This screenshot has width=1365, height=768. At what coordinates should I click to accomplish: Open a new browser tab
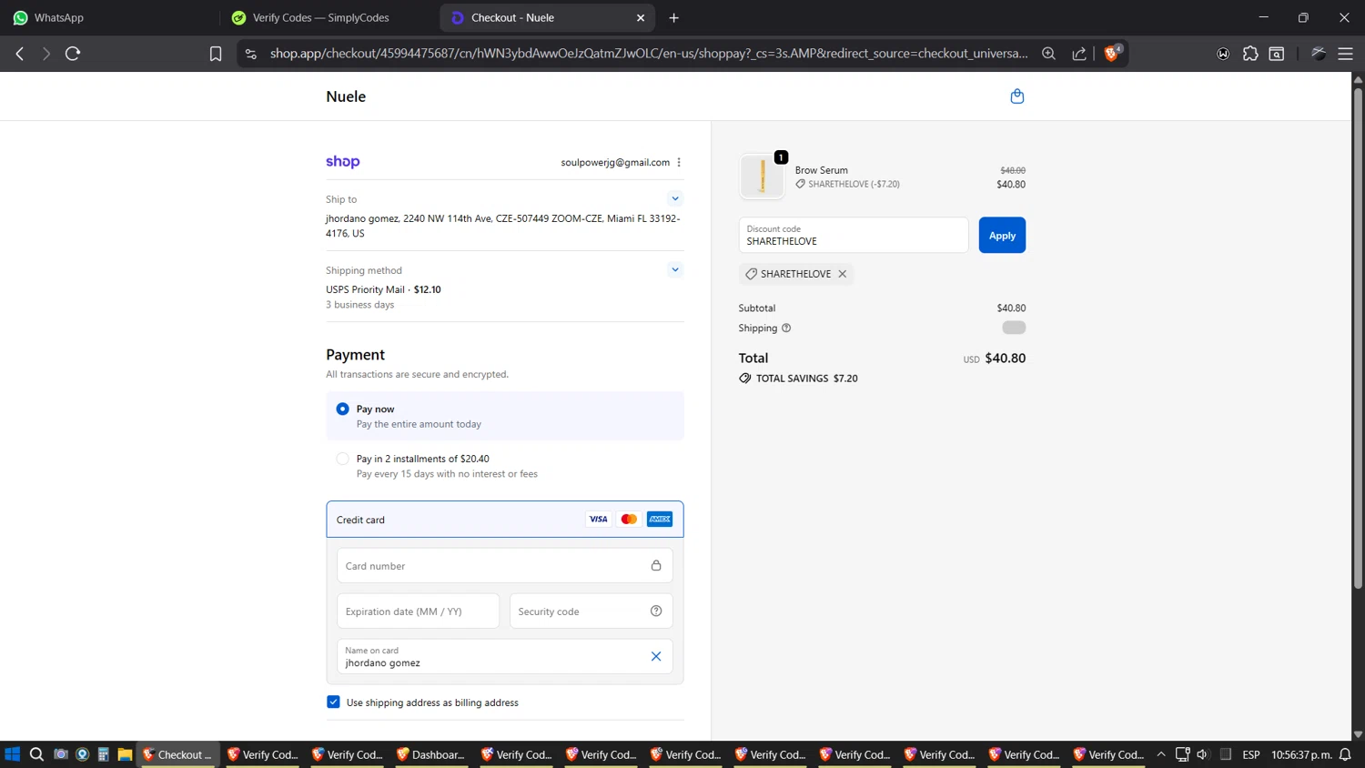[674, 17]
